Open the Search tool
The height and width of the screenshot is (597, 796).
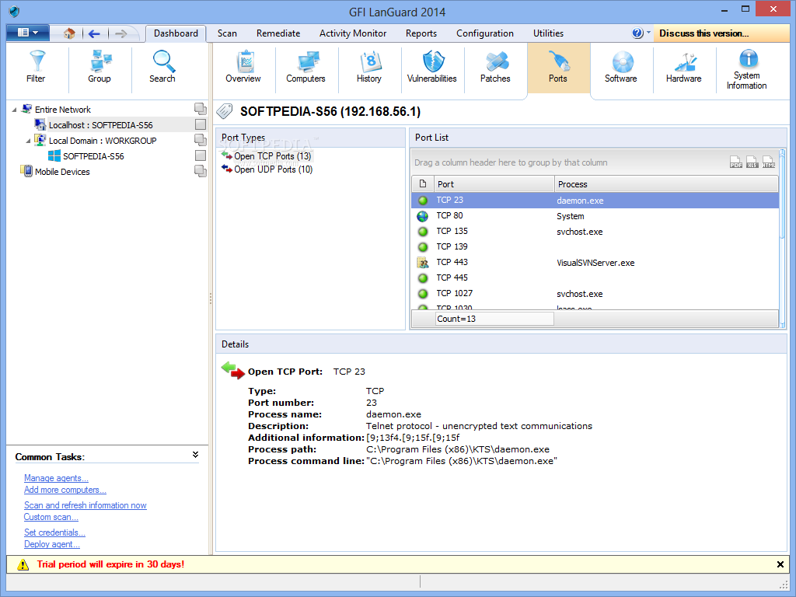tap(162, 68)
